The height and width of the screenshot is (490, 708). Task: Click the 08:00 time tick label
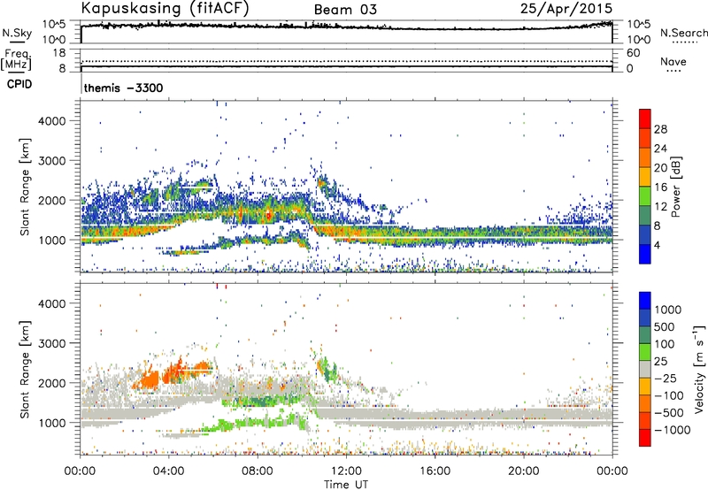pyautogui.click(x=258, y=471)
